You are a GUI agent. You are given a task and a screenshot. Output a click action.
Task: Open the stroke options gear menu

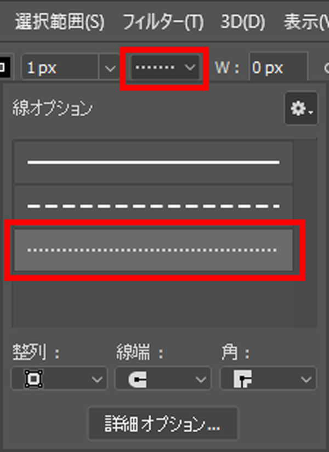[301, 109]
